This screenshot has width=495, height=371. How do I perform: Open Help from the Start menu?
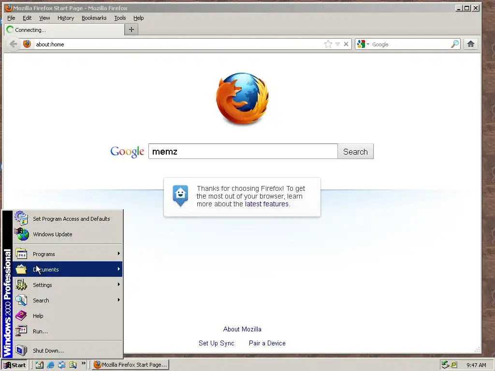click(x=68, y=315)
